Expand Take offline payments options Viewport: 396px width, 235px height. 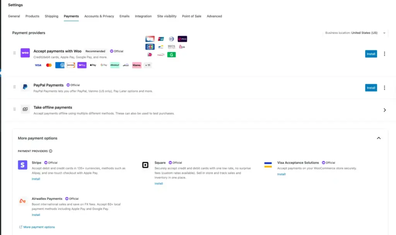point(385,110)
